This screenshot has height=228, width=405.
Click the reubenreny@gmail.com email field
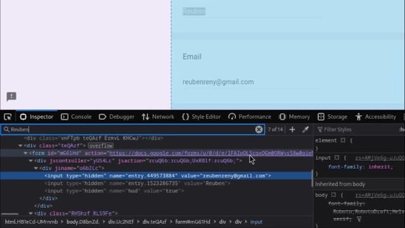click(218, 82)
